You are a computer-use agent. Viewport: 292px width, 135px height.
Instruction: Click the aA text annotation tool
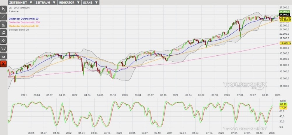(x=3, y=56)
